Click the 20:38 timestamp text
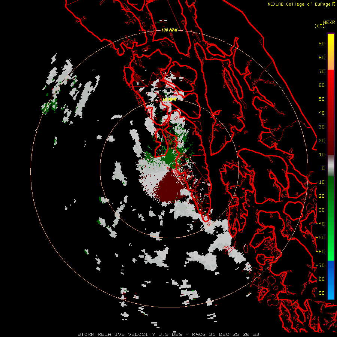The width and height of the screenshot is (337, 337). (x=251, y=334)
